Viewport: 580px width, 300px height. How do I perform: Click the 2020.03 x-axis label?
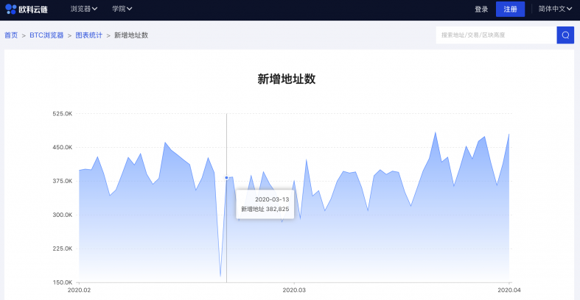tap(294, 290)
